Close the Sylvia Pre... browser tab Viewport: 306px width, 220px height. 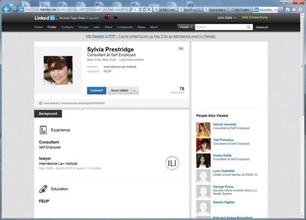[276, 10]
